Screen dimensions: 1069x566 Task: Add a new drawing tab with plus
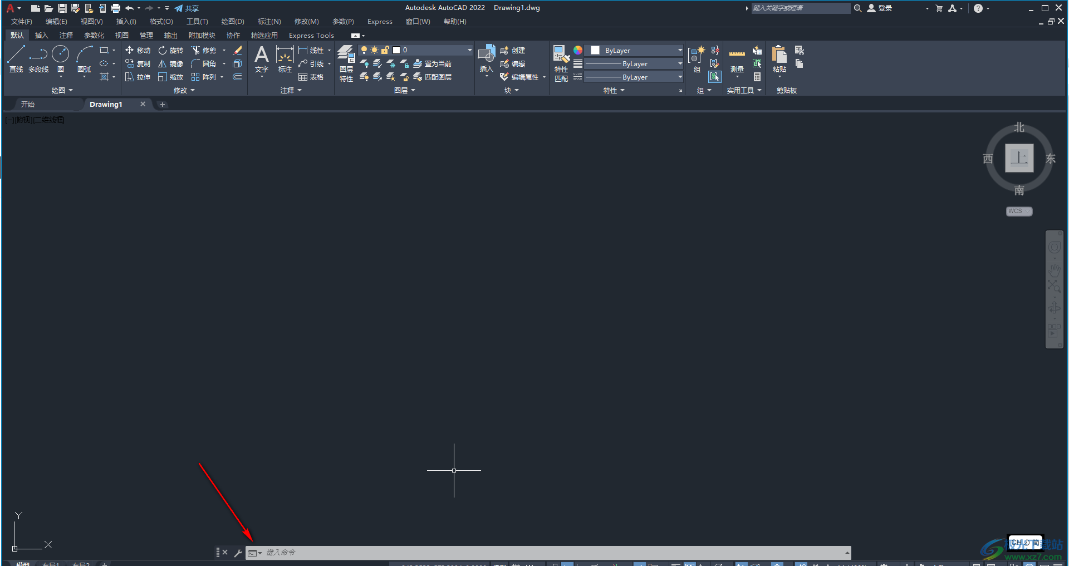click(x=163, y=105)
